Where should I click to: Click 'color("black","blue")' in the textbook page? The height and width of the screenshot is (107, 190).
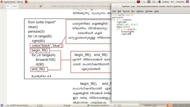pyautogui.click(x=47, y=45)
